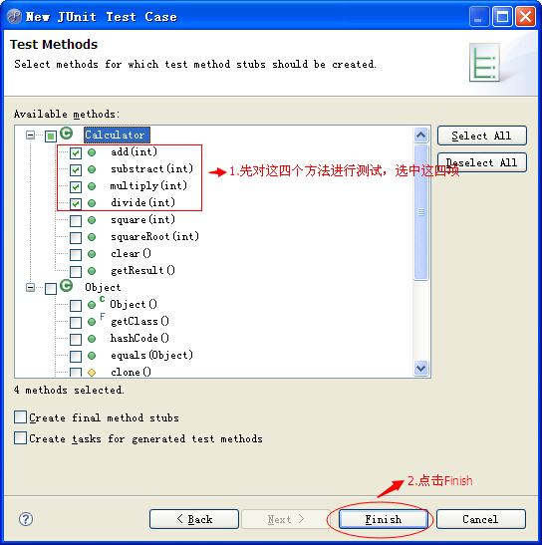Select the squareRoot(int) method label

point(155,237)
